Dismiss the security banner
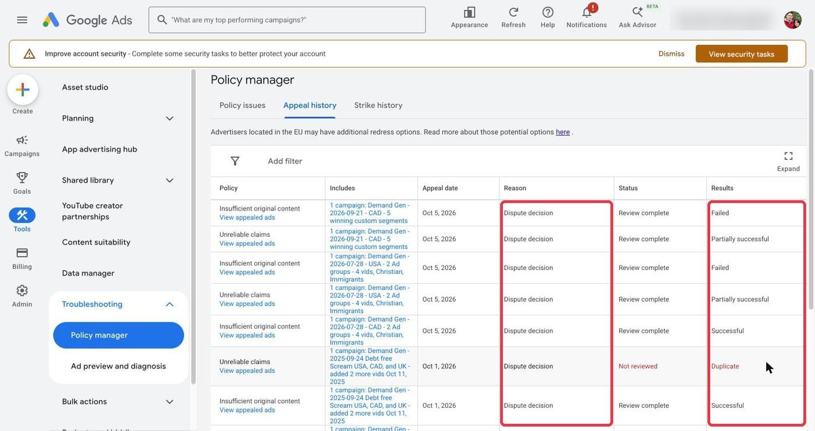 click(x=671, y=54)
